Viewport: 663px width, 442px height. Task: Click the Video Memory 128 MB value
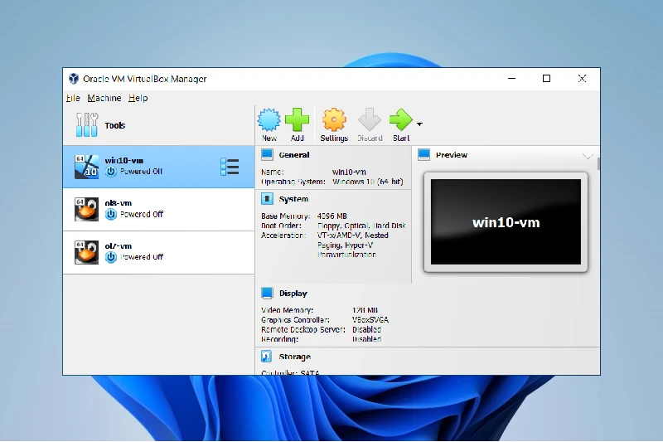[365, 310]
